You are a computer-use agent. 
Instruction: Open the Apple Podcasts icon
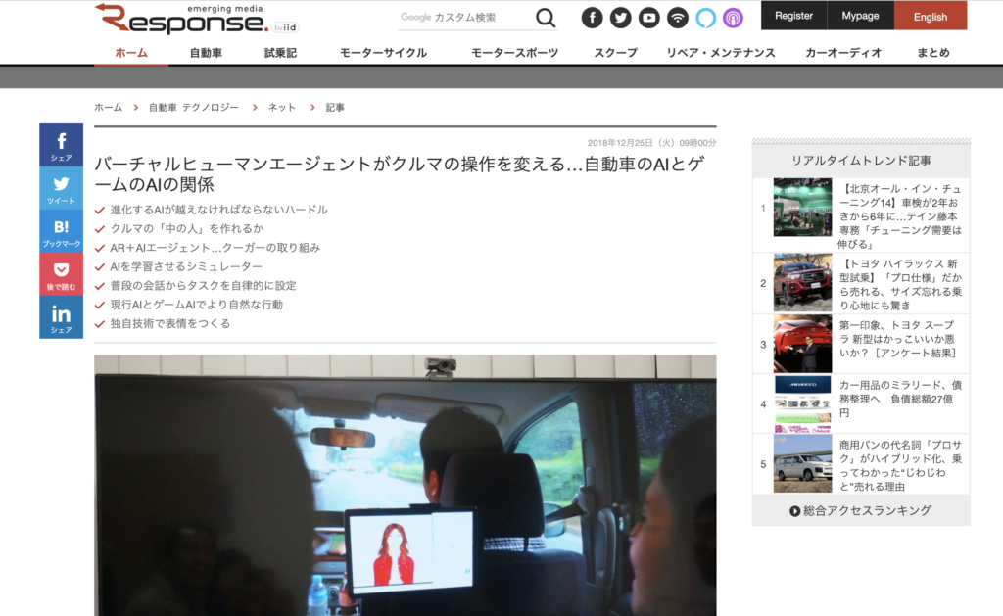pyautogui.click(x=733, y=17)
